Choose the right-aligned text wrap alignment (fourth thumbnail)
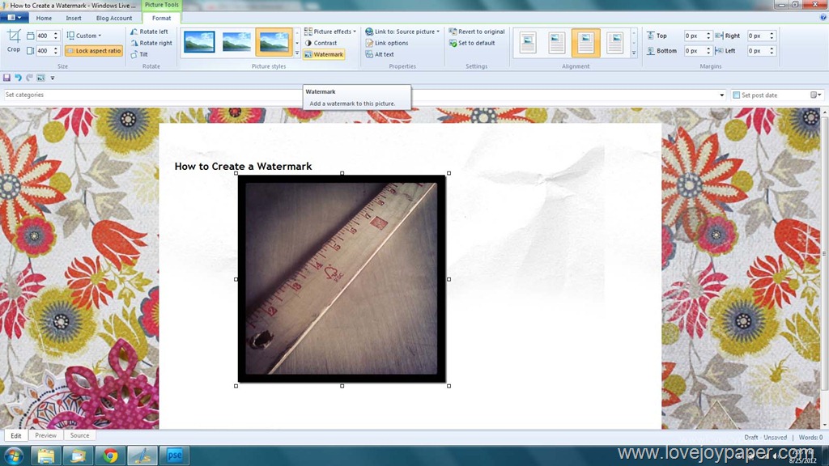This screenshot has width=829, height=466. (x=615, y=42)
